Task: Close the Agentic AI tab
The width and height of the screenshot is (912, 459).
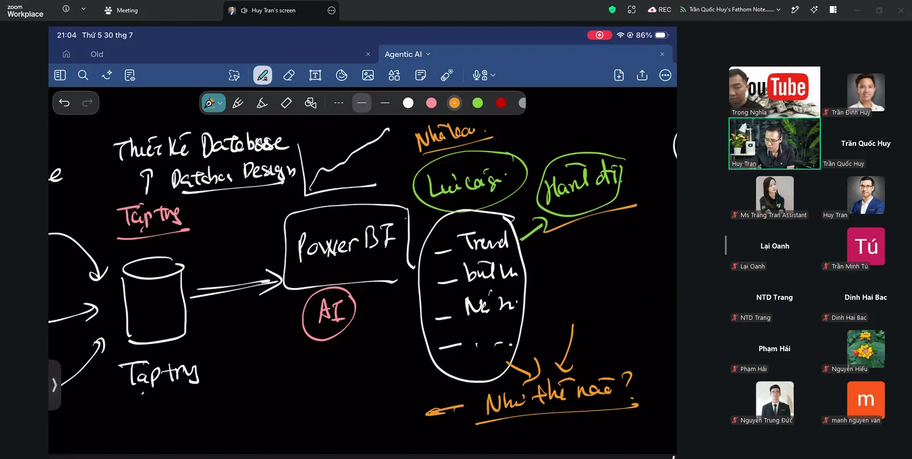Action: (662, 54)
